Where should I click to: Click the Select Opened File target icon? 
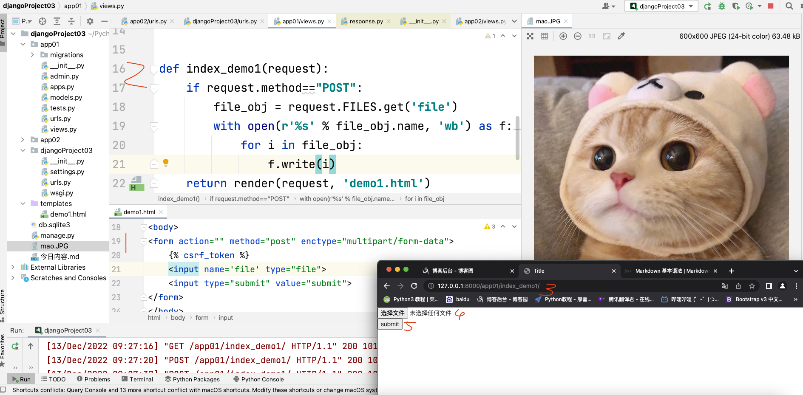[43, 21]
